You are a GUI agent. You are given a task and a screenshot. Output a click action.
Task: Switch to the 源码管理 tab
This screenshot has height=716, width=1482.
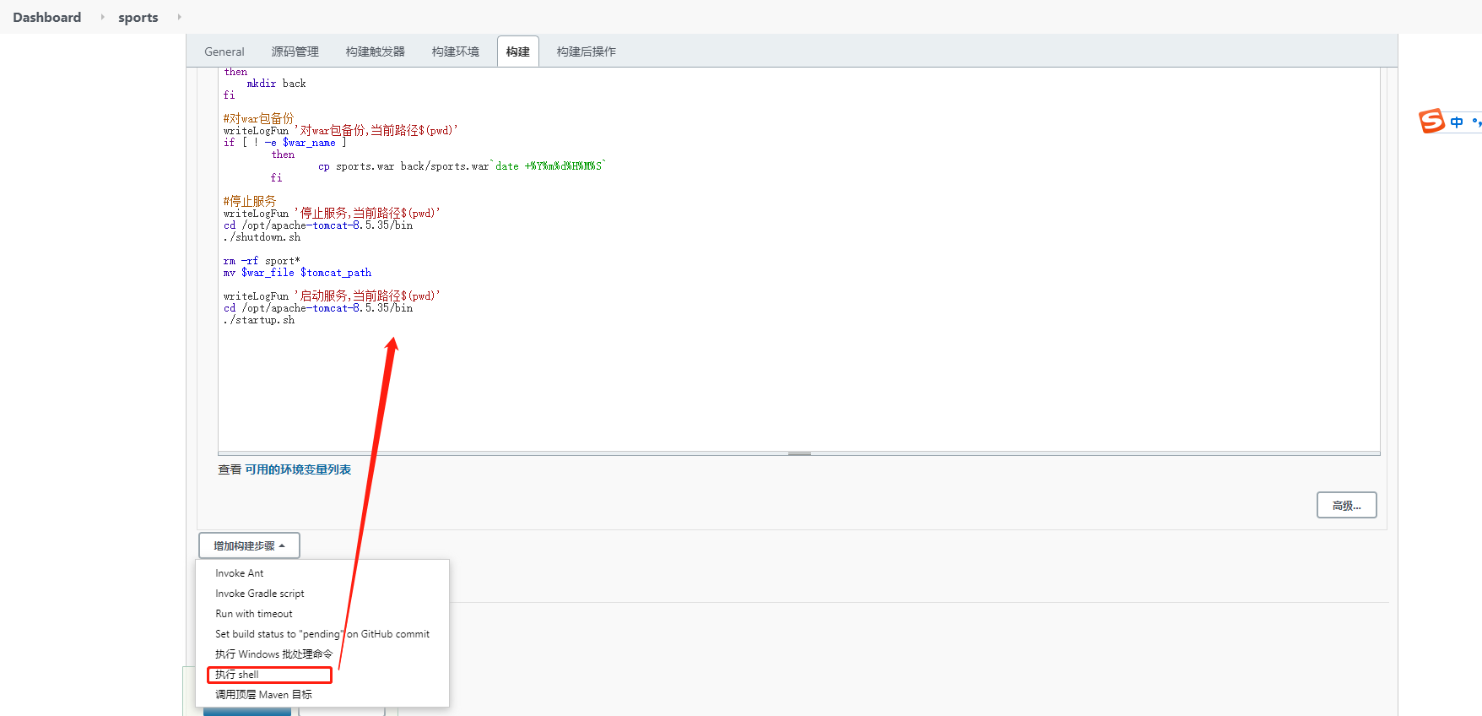click(295, 52)
